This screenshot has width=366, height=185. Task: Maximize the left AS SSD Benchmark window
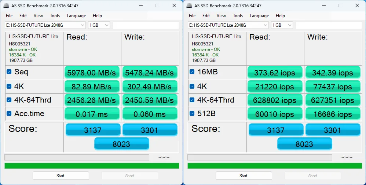click(x=157, y=5)
